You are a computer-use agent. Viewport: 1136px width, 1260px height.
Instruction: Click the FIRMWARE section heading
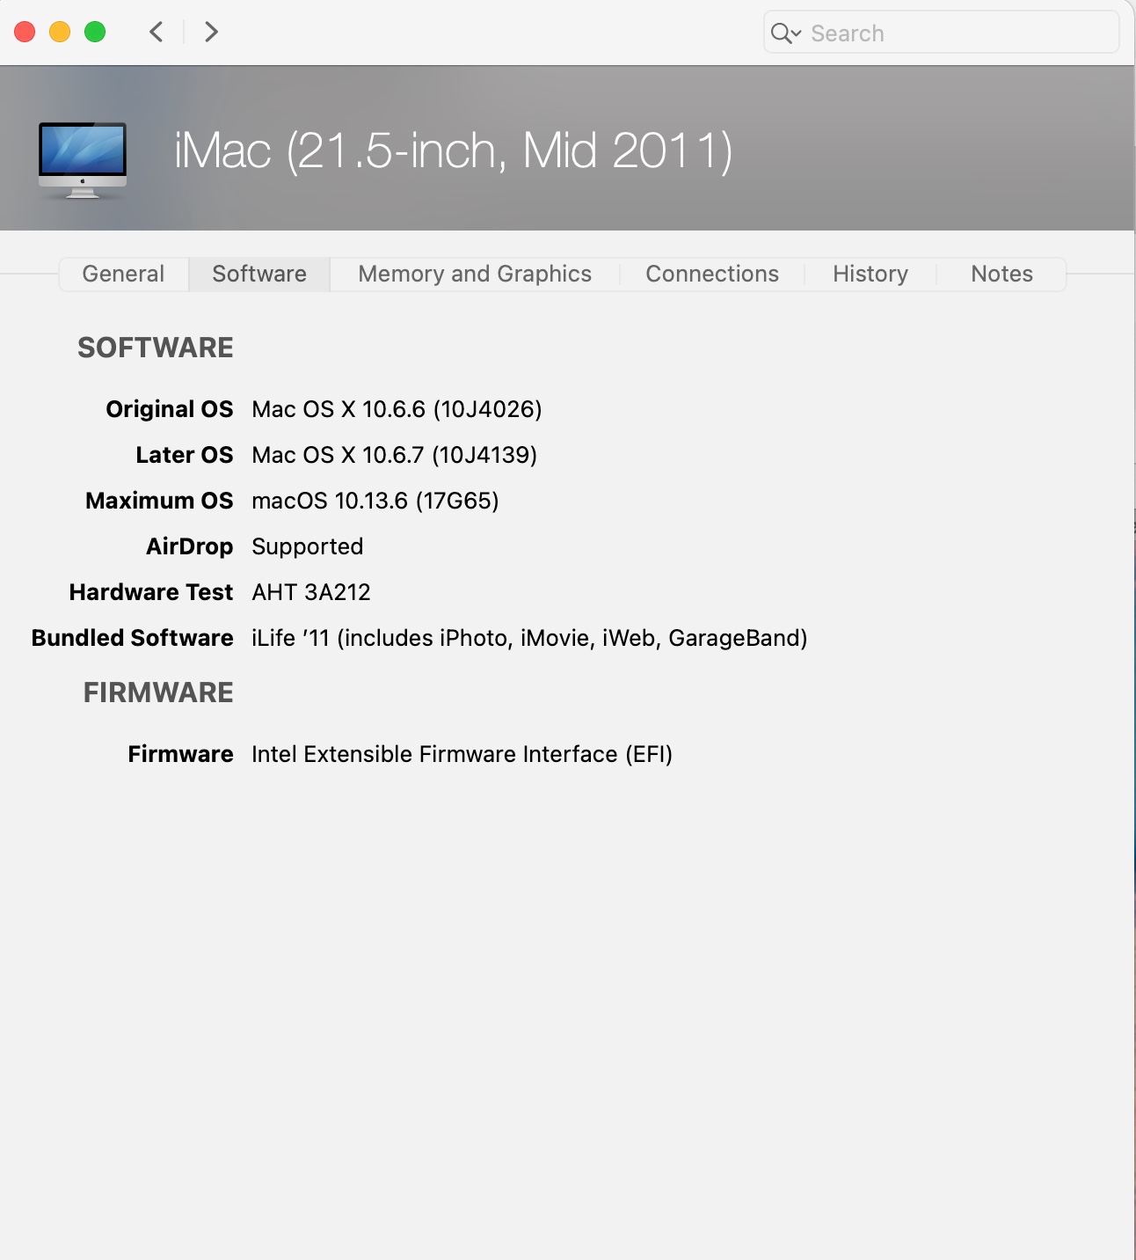click(158, 692)
